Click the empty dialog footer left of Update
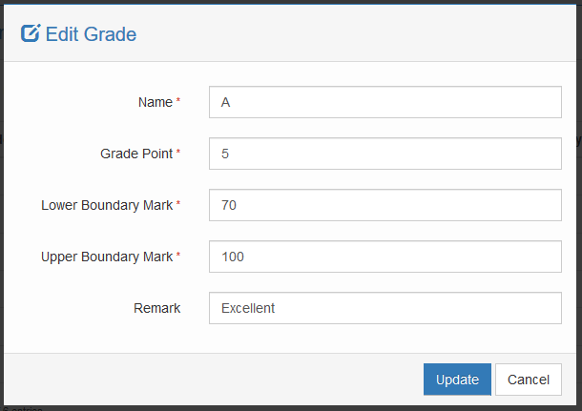The height and width of the screenshot is (411, 582). click(210, 380)
